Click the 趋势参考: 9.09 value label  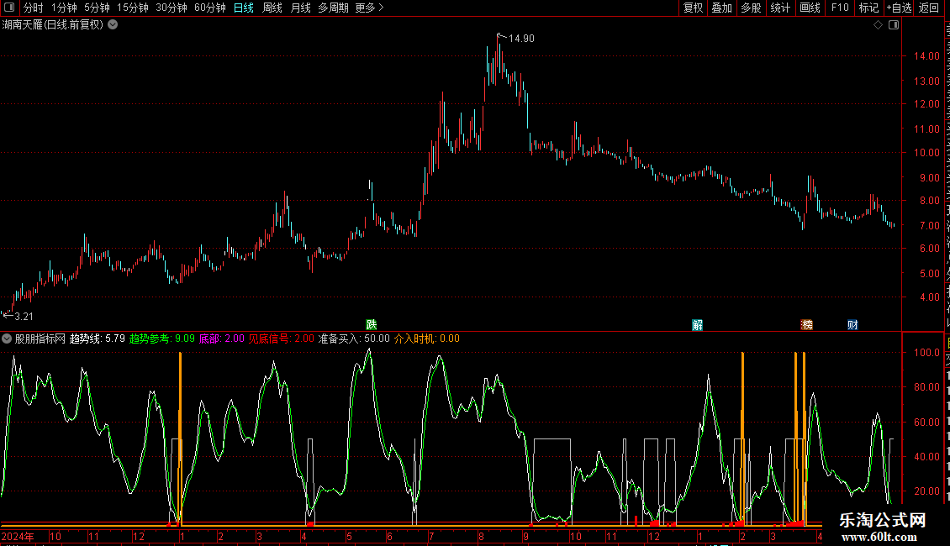click(162, 339)
